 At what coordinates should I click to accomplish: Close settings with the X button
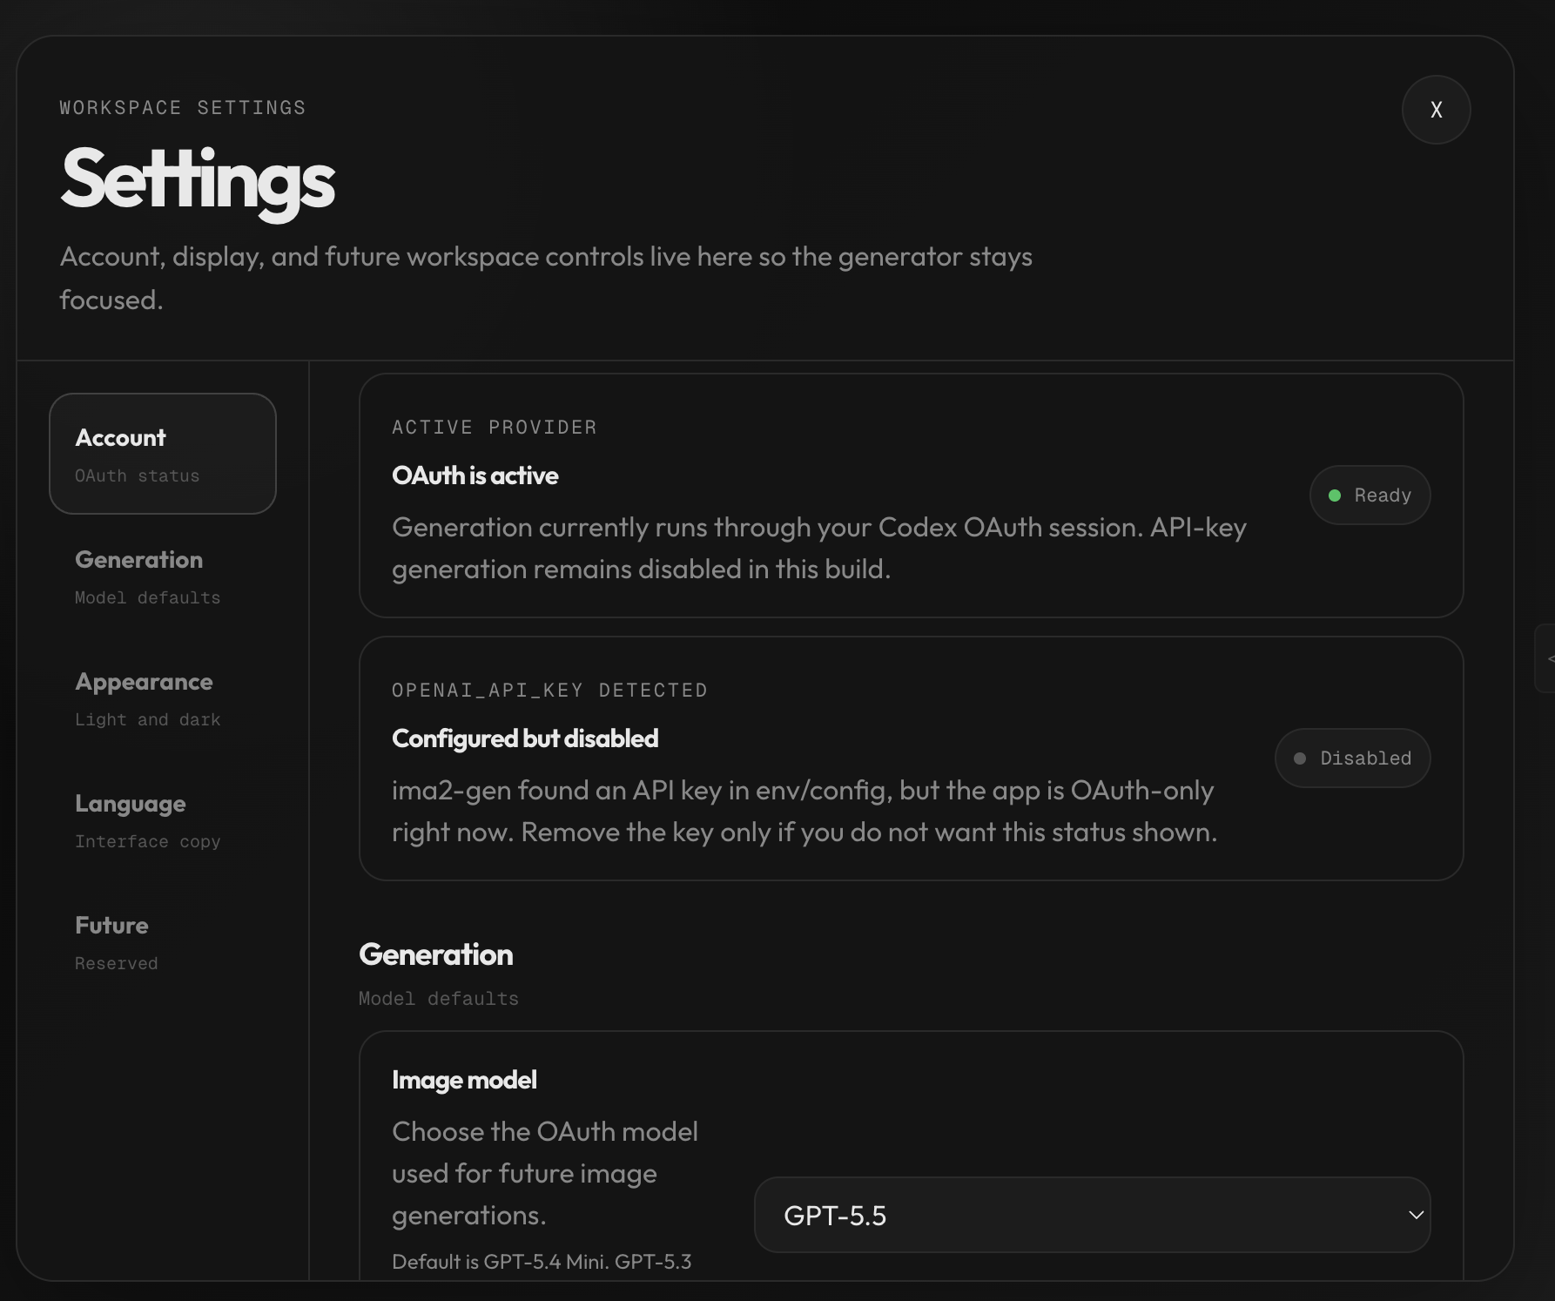1436,110
